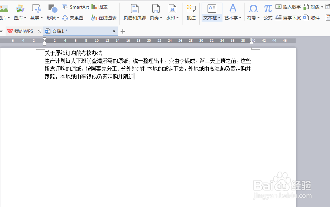Click the right indent marker on ruler
The image size is (330, 207).
[251, 41]
